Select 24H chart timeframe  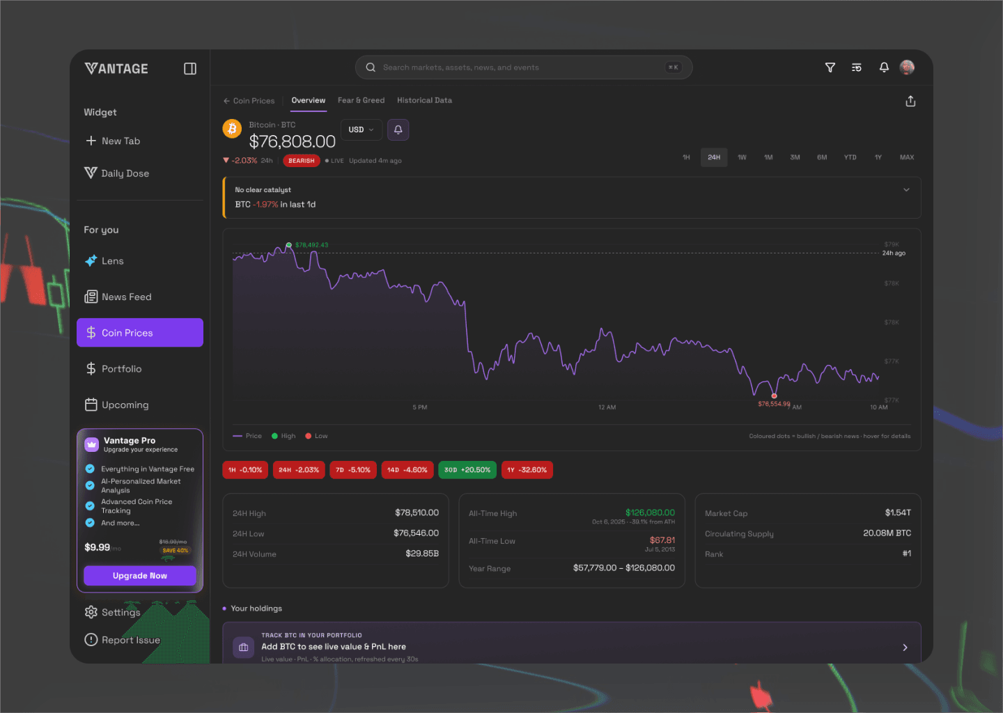(x=714, y=157)
